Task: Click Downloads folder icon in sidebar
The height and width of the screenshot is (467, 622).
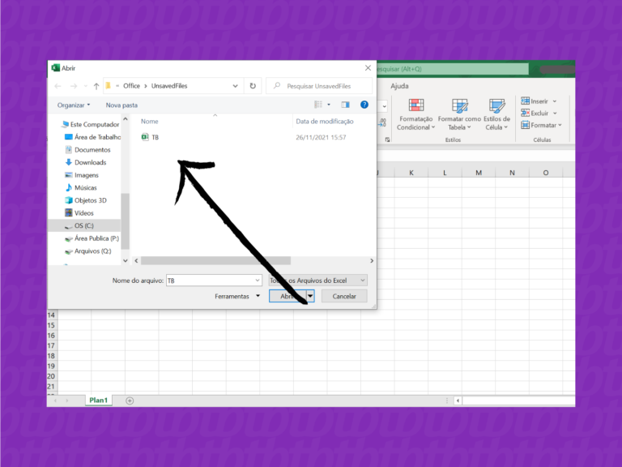Action: pyautogui.click(x=69, y=162)
